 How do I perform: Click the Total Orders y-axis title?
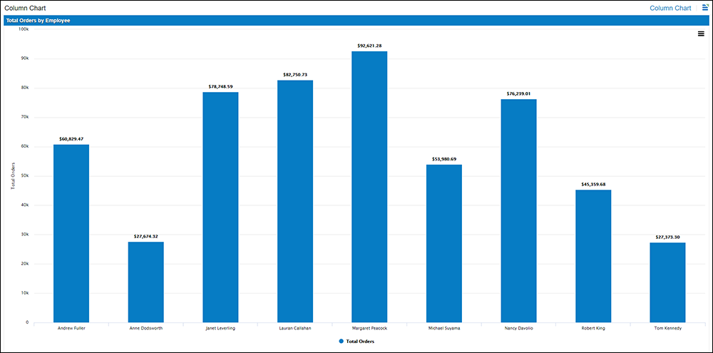[x=13, y=176]
